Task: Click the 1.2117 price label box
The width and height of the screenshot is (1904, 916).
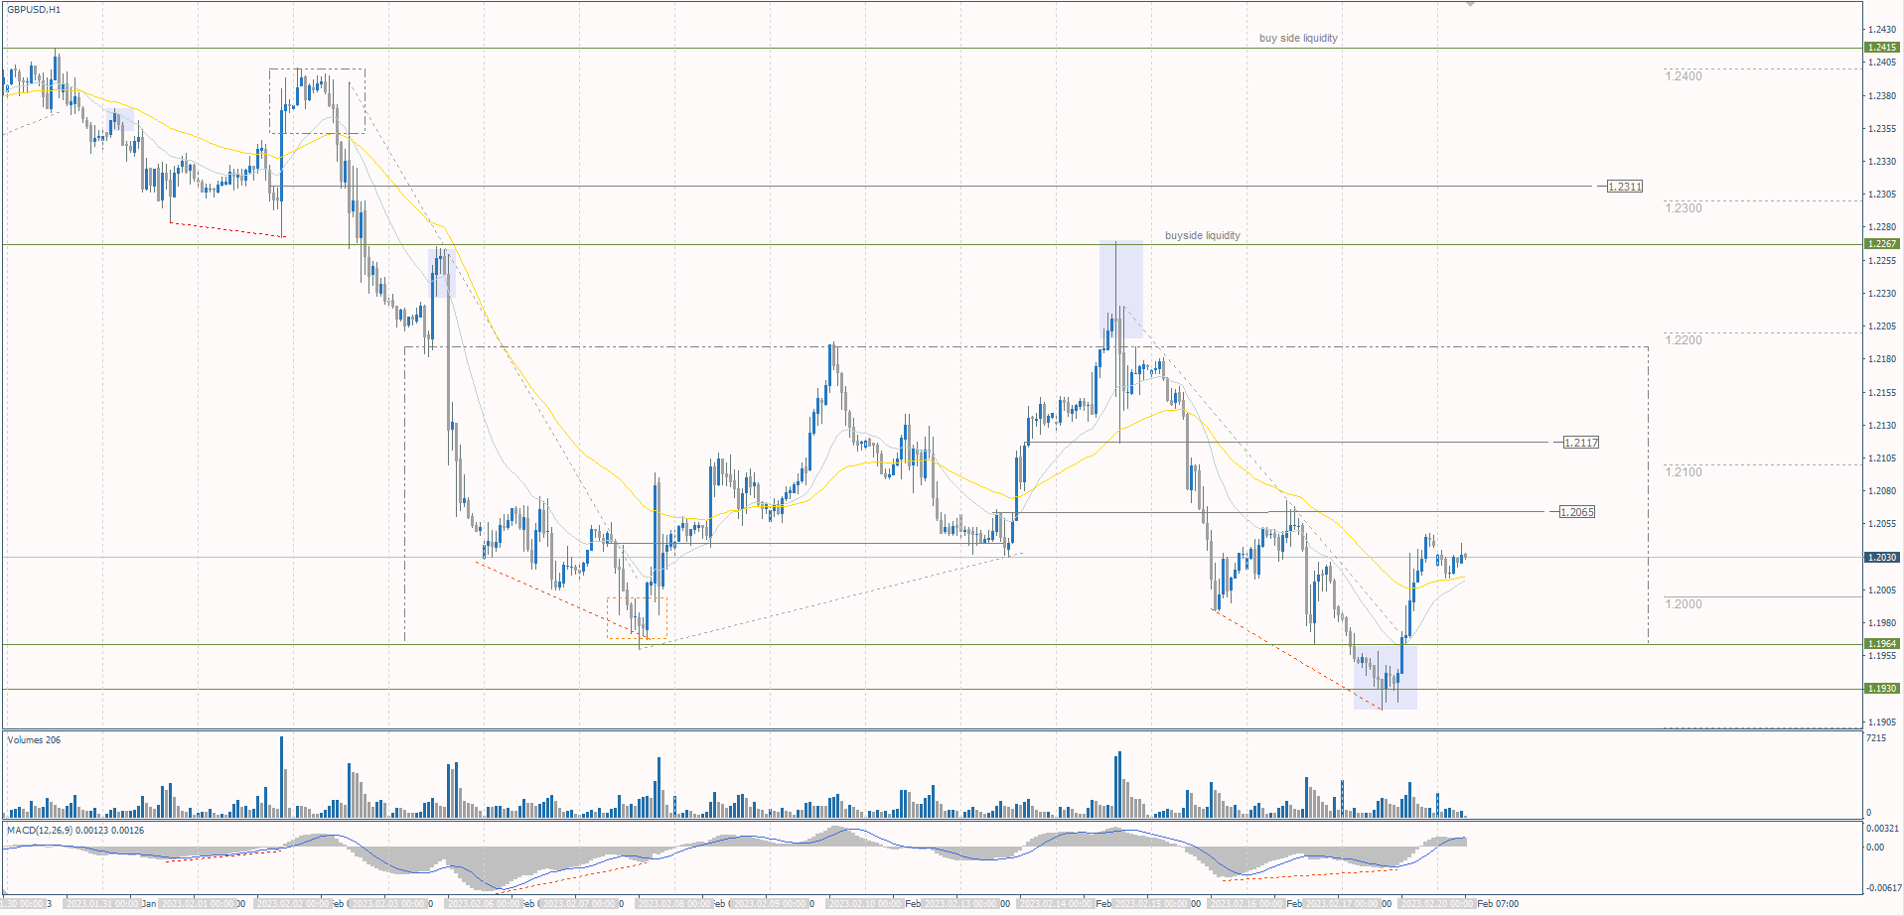Action: [1581, 443]
